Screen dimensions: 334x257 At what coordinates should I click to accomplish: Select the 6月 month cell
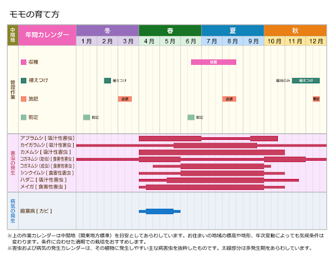(x=191, y=41)
